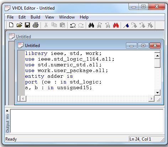The width and height of the screenshot is (168, 147).
Task: Open a file with folder icon
Action: 19,25
